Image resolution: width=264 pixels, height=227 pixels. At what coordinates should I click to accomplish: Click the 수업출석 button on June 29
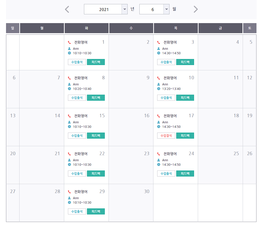[x=77, y=211]
